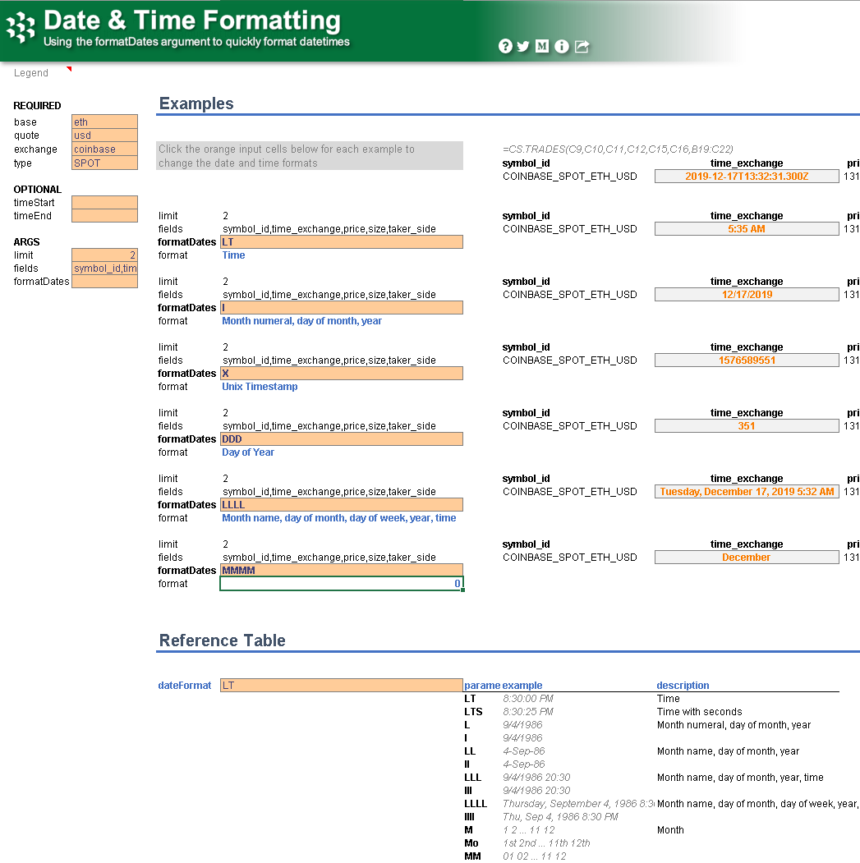Click the red Legend comment marker
Screen dimensions: 860x863
[x=69, y=69]
